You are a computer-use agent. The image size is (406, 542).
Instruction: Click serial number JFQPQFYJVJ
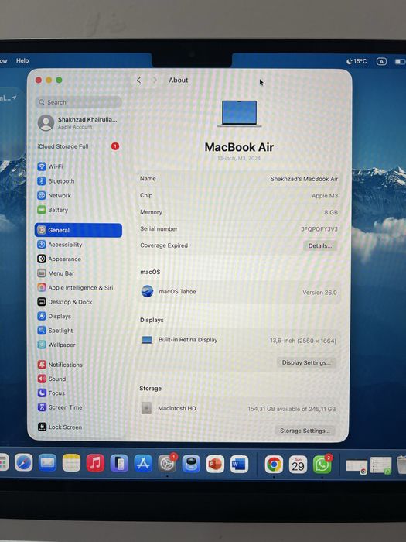(319, 229)
